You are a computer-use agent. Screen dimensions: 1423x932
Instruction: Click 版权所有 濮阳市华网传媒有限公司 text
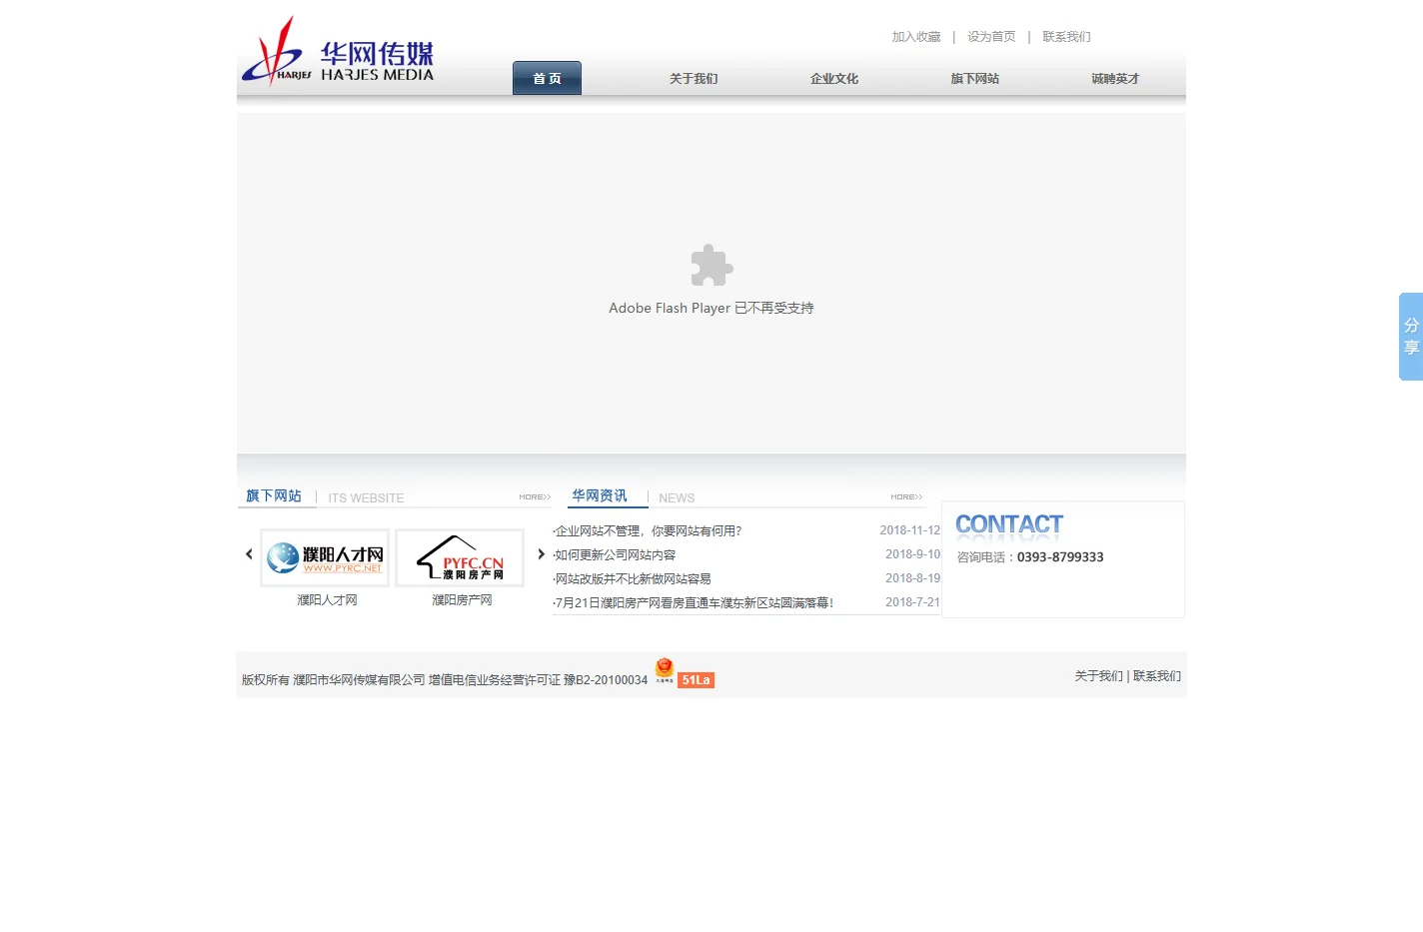point(334,680)
